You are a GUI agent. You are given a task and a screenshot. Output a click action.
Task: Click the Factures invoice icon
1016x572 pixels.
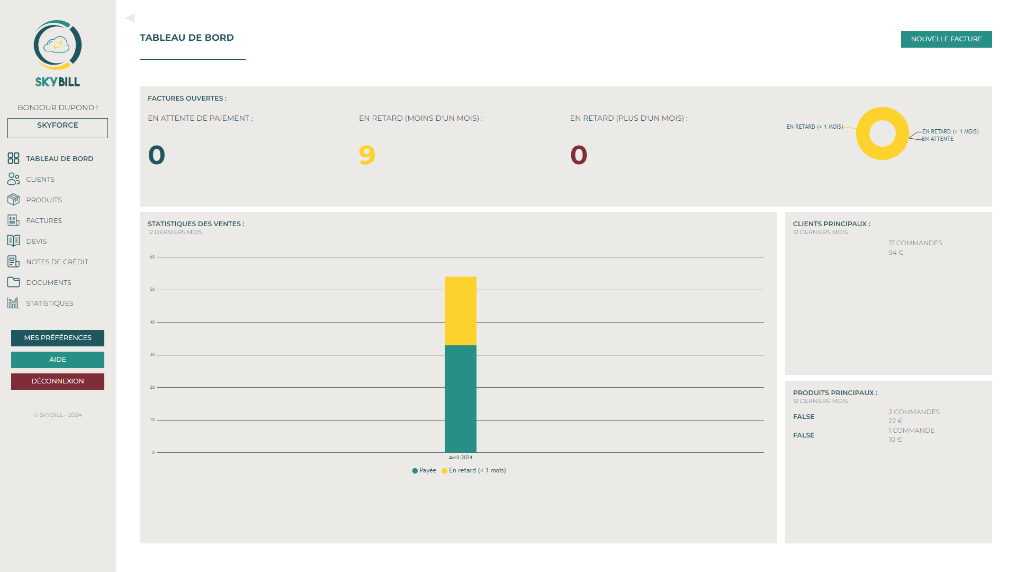pos(13,220)
